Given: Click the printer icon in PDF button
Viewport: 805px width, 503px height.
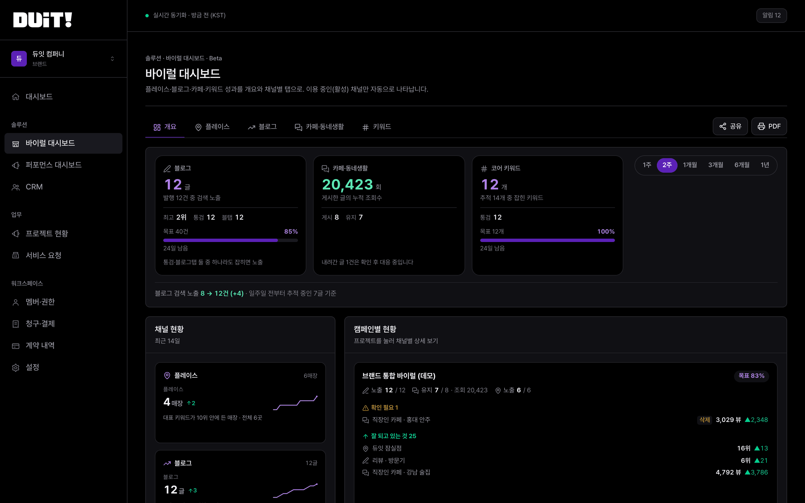Looking at the screenshot, I should pos(761,126).
